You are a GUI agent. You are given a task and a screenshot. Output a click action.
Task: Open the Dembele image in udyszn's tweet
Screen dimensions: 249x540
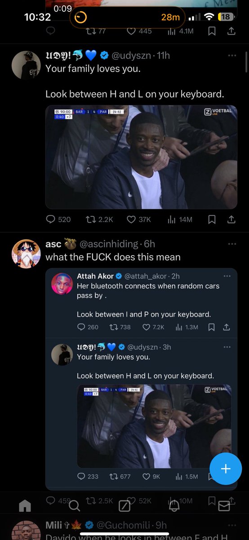click(x=141, y=157)
